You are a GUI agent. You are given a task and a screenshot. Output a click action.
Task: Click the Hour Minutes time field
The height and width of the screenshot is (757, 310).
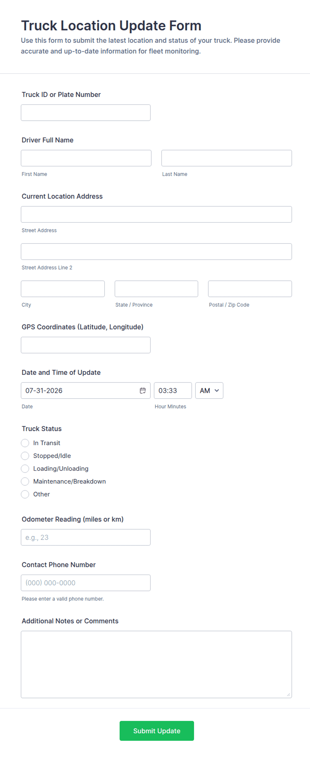pyautogui.click(x=173, y=391)
